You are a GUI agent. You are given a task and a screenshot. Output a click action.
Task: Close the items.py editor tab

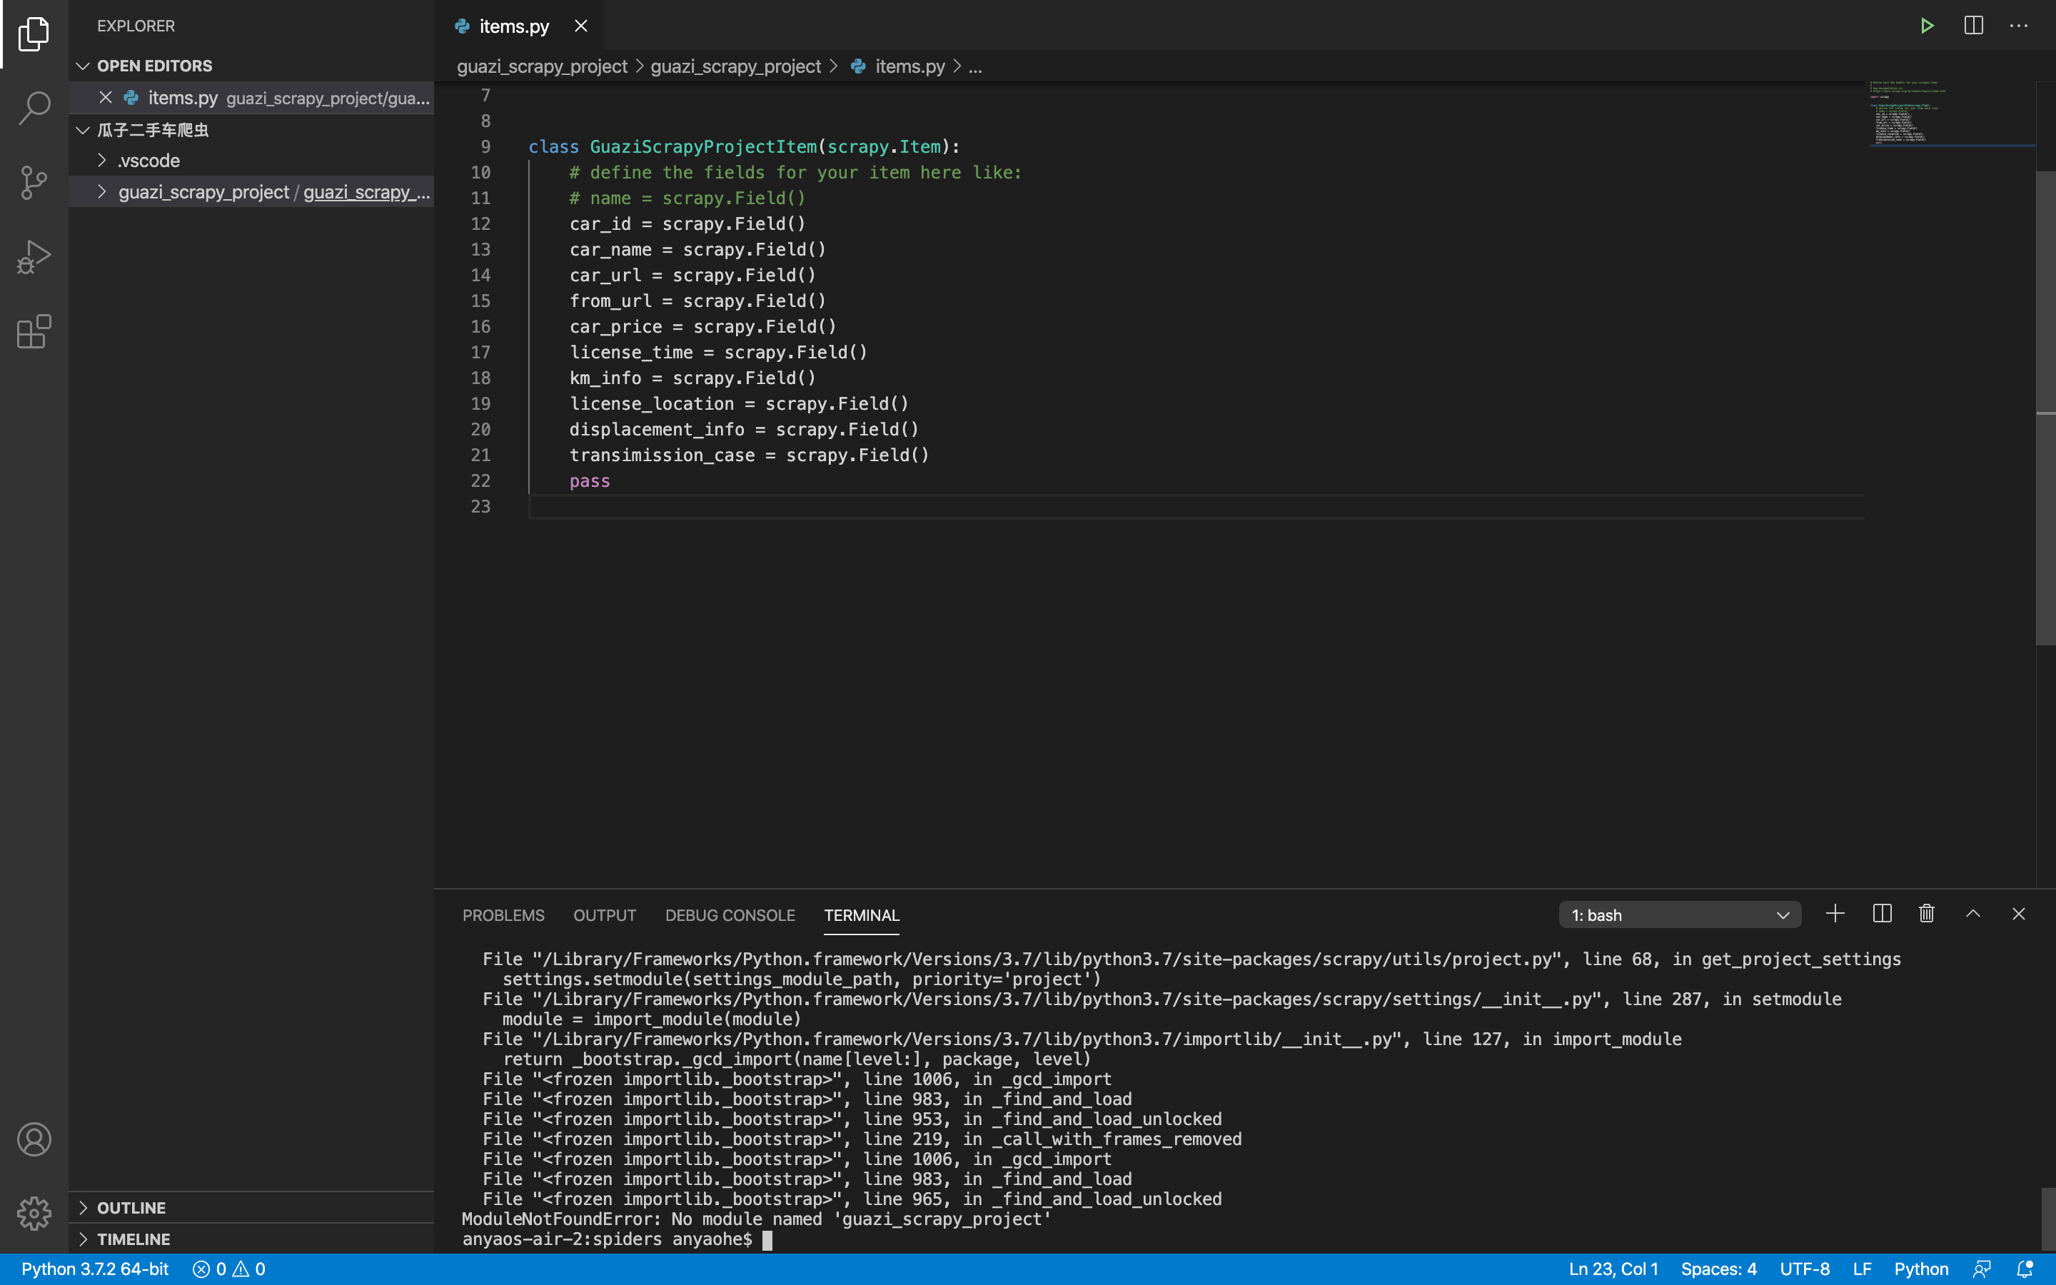(x=581, y=26)
